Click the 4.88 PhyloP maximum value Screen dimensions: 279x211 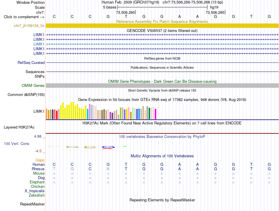point(38,136)
